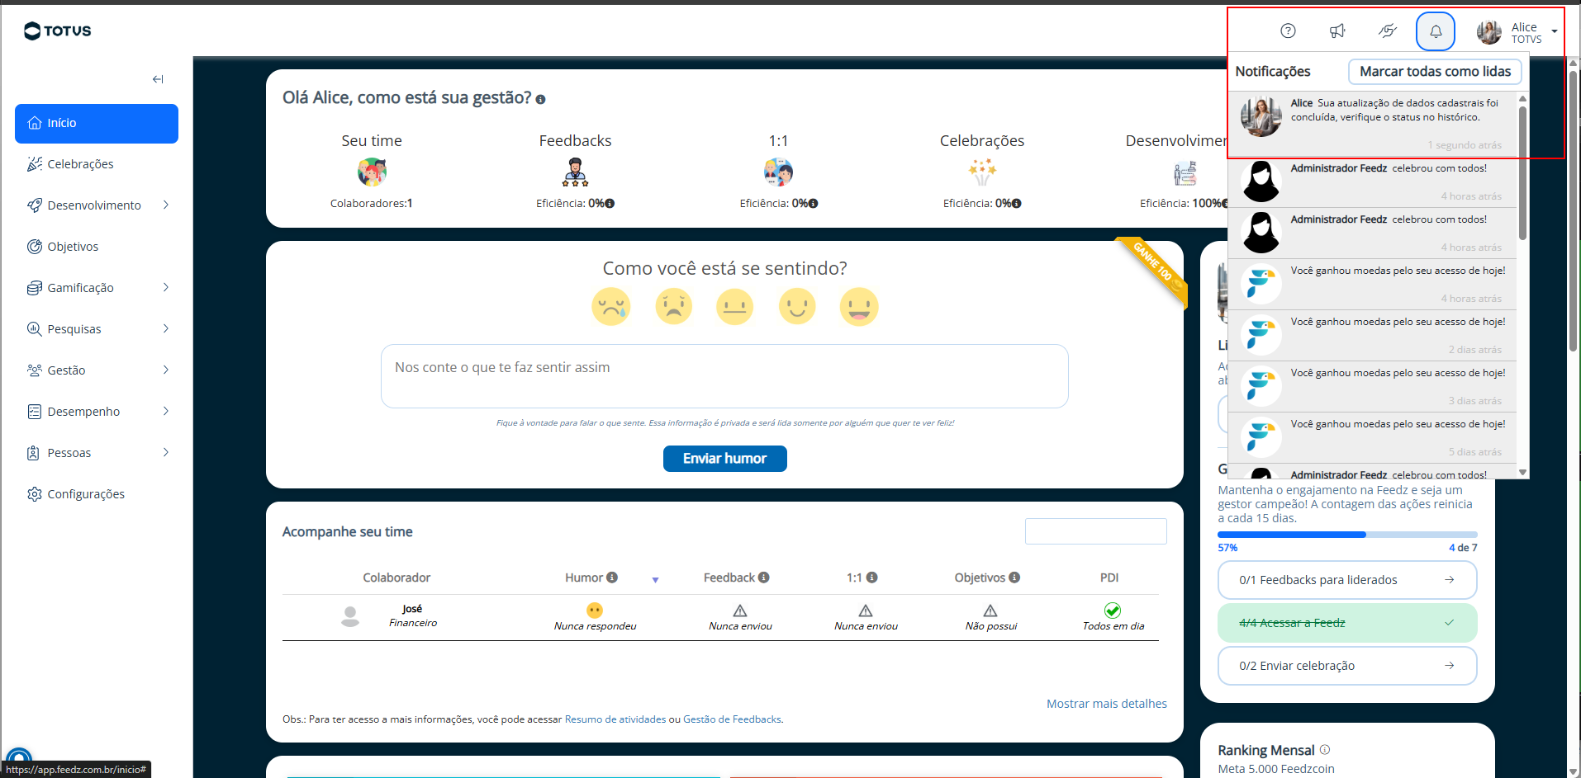Viewport: 1581px width, 778px height.
Task: Click the info icon beside Feedback column
Action: pos(764,578)
